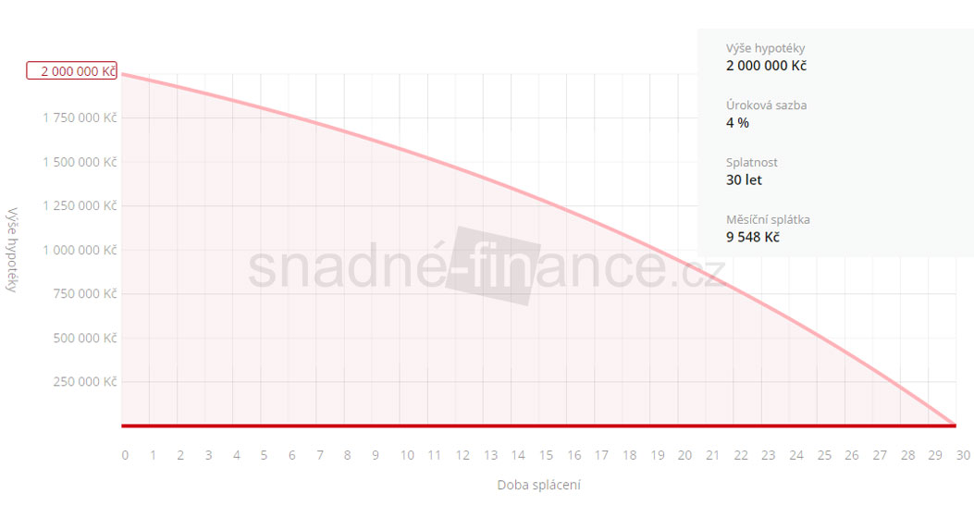Click the info panel's 2 000 000 Kč value
Viewport: 974px width, 531px height.
(x=767, y=66)
